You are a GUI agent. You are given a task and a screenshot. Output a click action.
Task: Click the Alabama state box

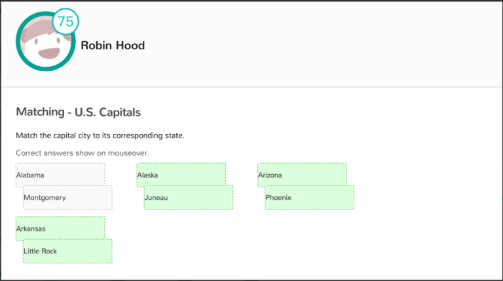tap(60, 175)
